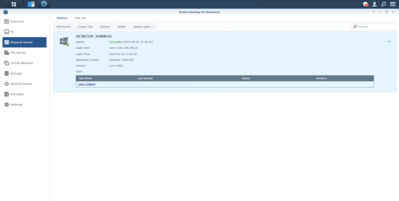The width and height of the screenshot is (399, 201).
Task: Click the Versions column header
Action: (321, 78)
